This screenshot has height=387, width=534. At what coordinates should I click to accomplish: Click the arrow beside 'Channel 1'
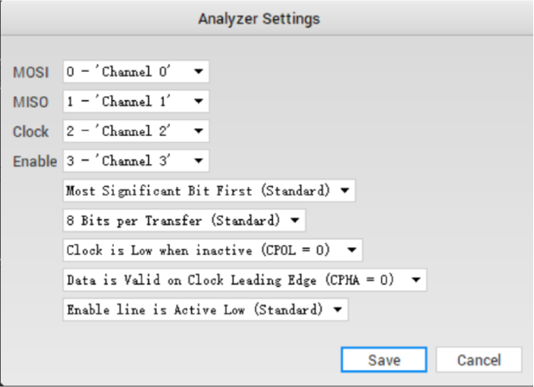click(x=198, y=101)
